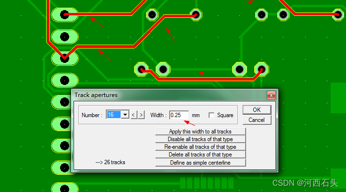Apply this width to all tracks
Image resolution: width=346 pixels, height=192 pixels.
(x=200, y=132)
